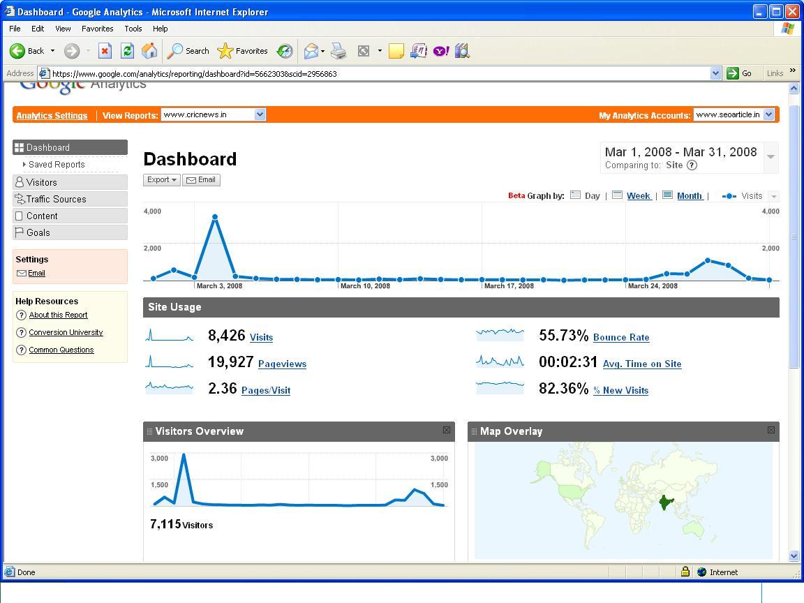Open the Tools menu
Viewport: 804px width, 603px height.
click(133, 29)
